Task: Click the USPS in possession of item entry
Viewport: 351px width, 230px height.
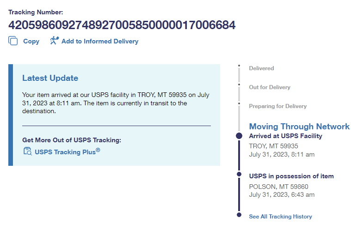Action: click(x=291, y=176)
